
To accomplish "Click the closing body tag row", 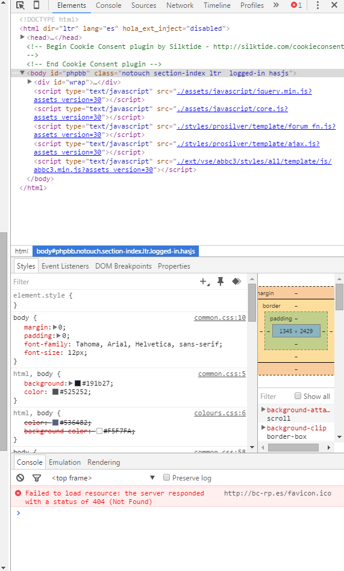I will point(40,179).
